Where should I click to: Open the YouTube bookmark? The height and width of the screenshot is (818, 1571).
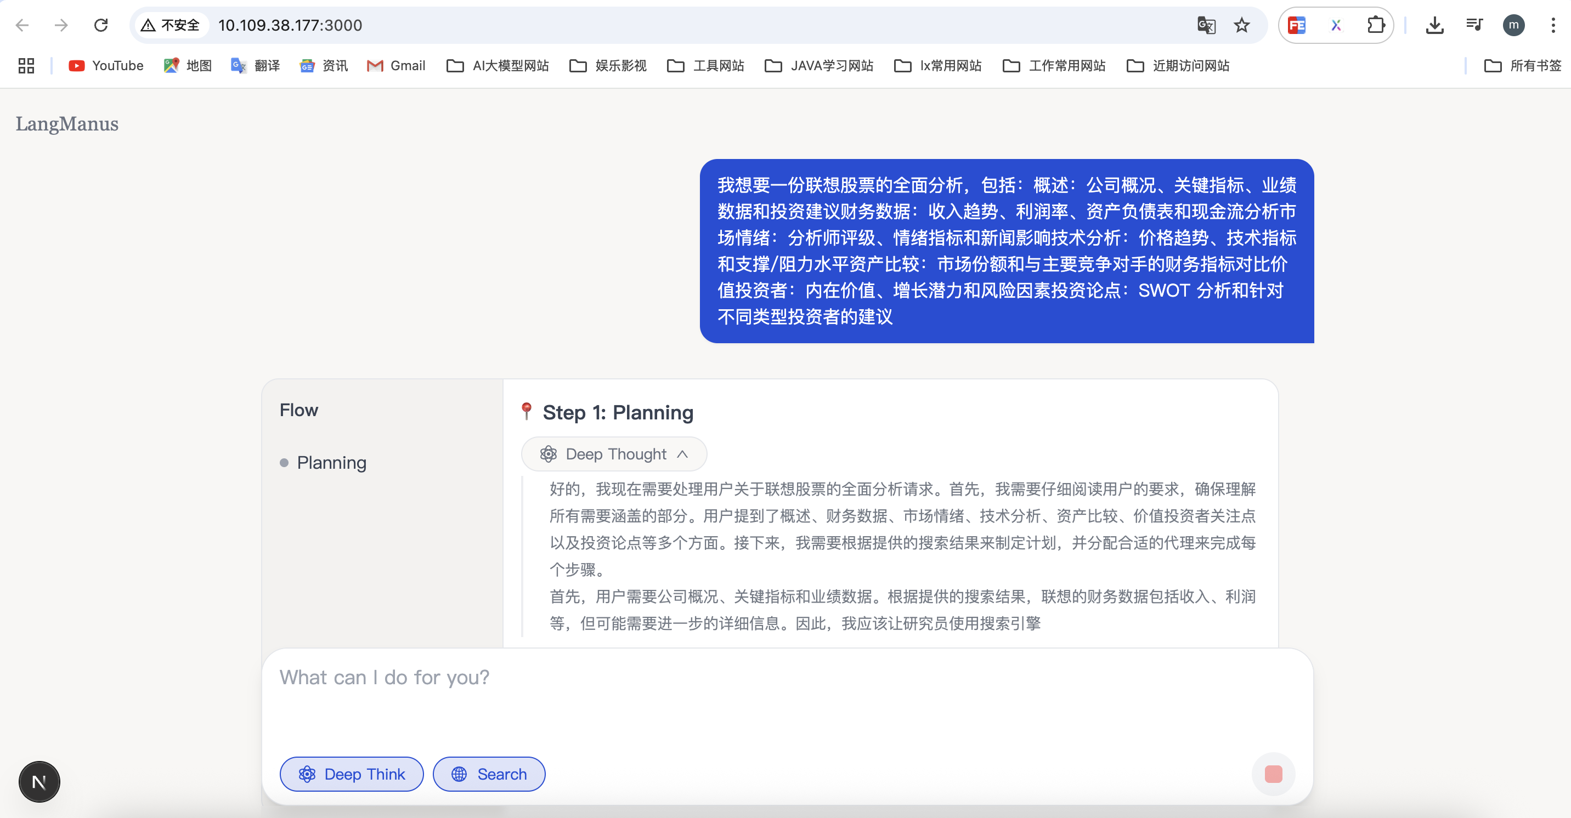click(106, 66)
